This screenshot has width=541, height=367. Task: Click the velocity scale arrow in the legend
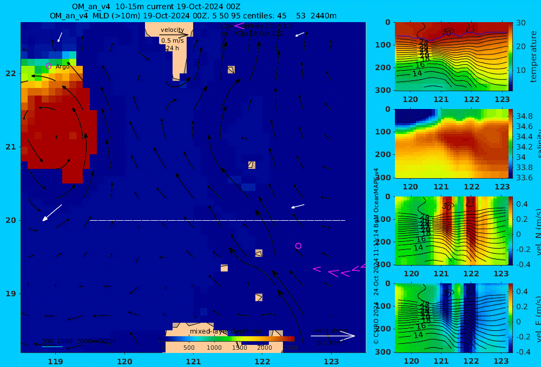(x=174, y=35)
